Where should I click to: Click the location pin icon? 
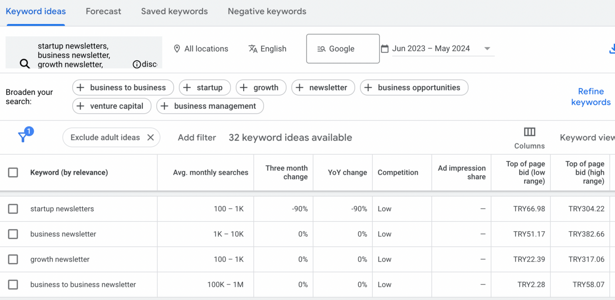[x=177, y=49]
